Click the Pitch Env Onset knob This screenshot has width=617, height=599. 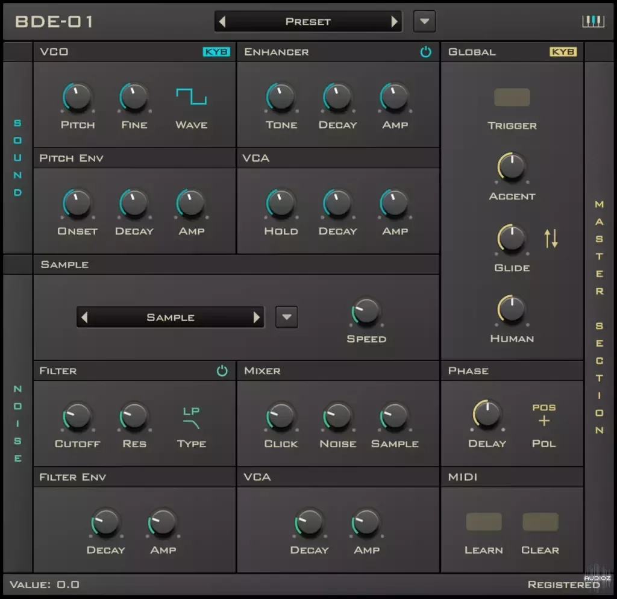77,203
